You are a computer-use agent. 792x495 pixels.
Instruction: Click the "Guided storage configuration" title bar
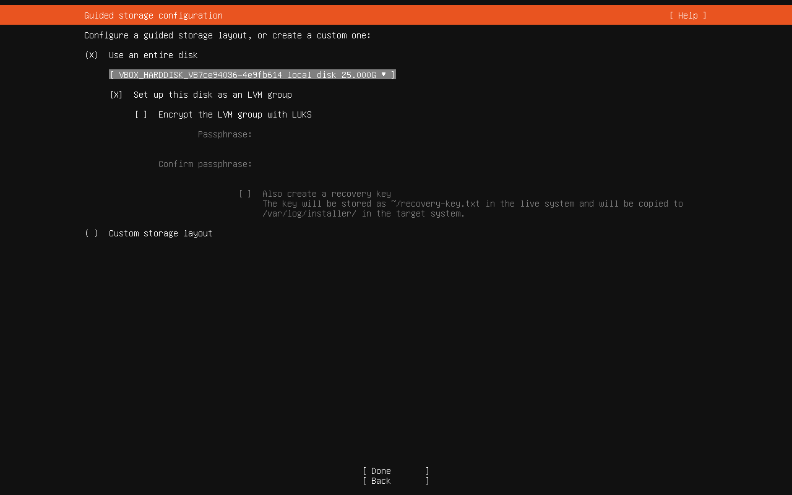click(x=153, y=15)
